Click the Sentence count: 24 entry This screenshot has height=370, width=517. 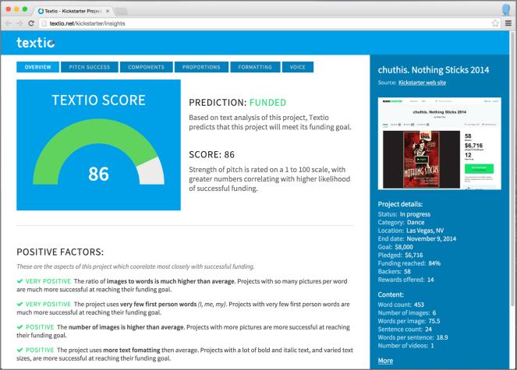click(405, 329)
